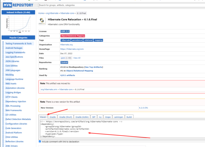Open the indexed artifacts growth chart
The width and height of the screenshot is (205, 147).
pos(18,24)
